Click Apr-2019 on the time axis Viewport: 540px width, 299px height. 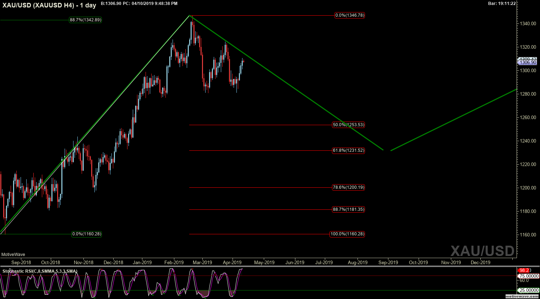(x=232, y=262)
